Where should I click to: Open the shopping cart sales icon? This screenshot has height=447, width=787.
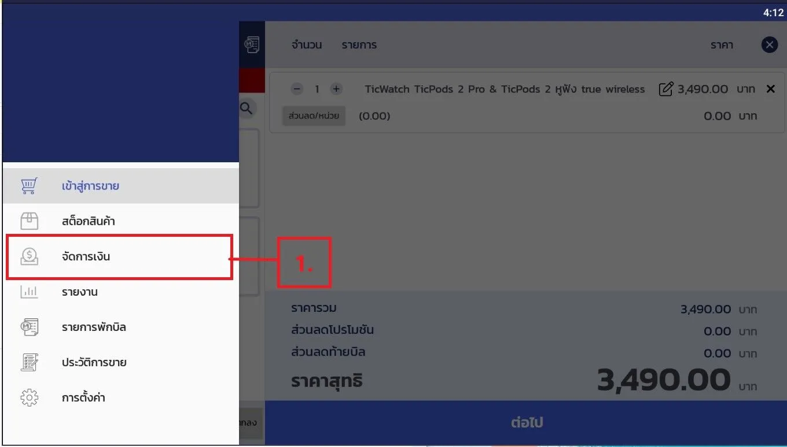(x=29, y=186)
